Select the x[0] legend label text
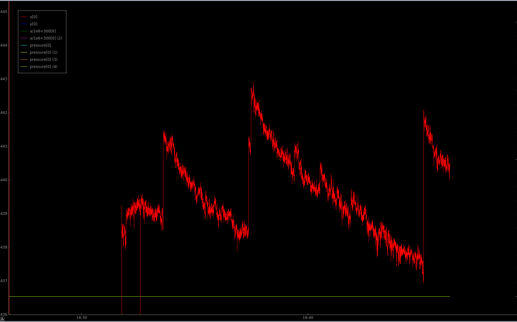 [x=34, y=17]
